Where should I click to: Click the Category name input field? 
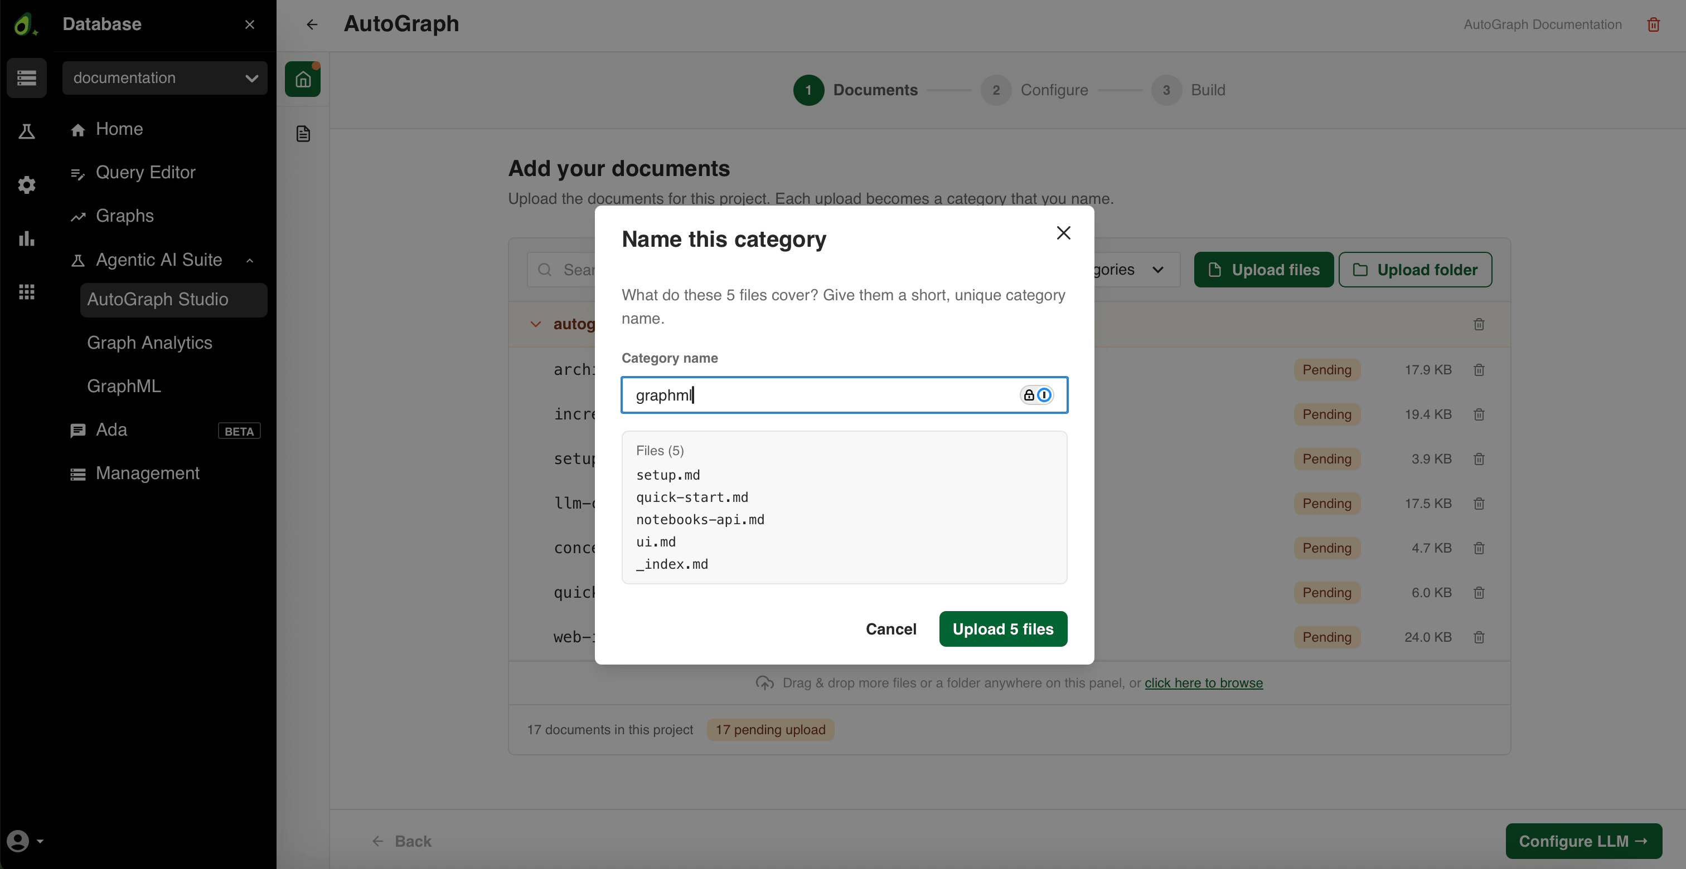pos(844,395)
